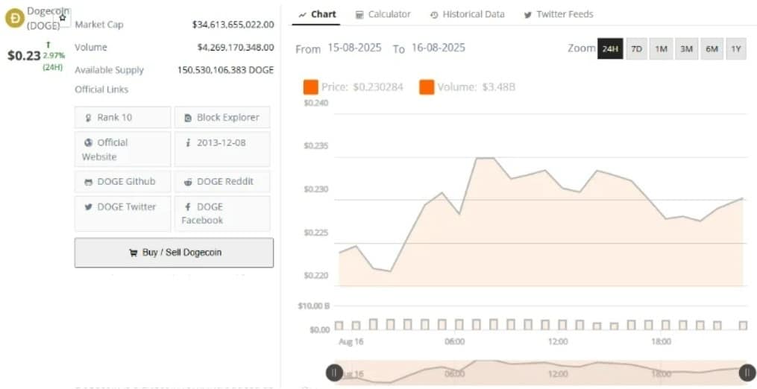Screen dimensions: 757x389
Task: Toggle the orange Volume series swatch
Action: click(x=427, y=87)
